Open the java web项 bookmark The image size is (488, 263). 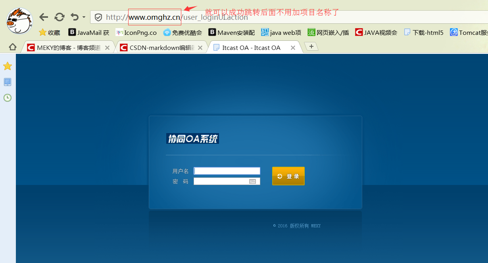point(281,32)
